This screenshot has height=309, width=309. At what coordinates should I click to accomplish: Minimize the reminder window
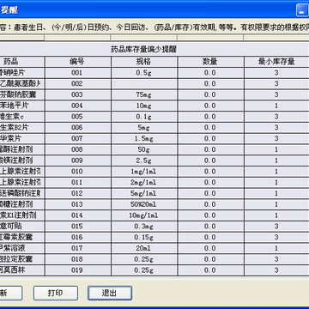[x=301, y=10]
